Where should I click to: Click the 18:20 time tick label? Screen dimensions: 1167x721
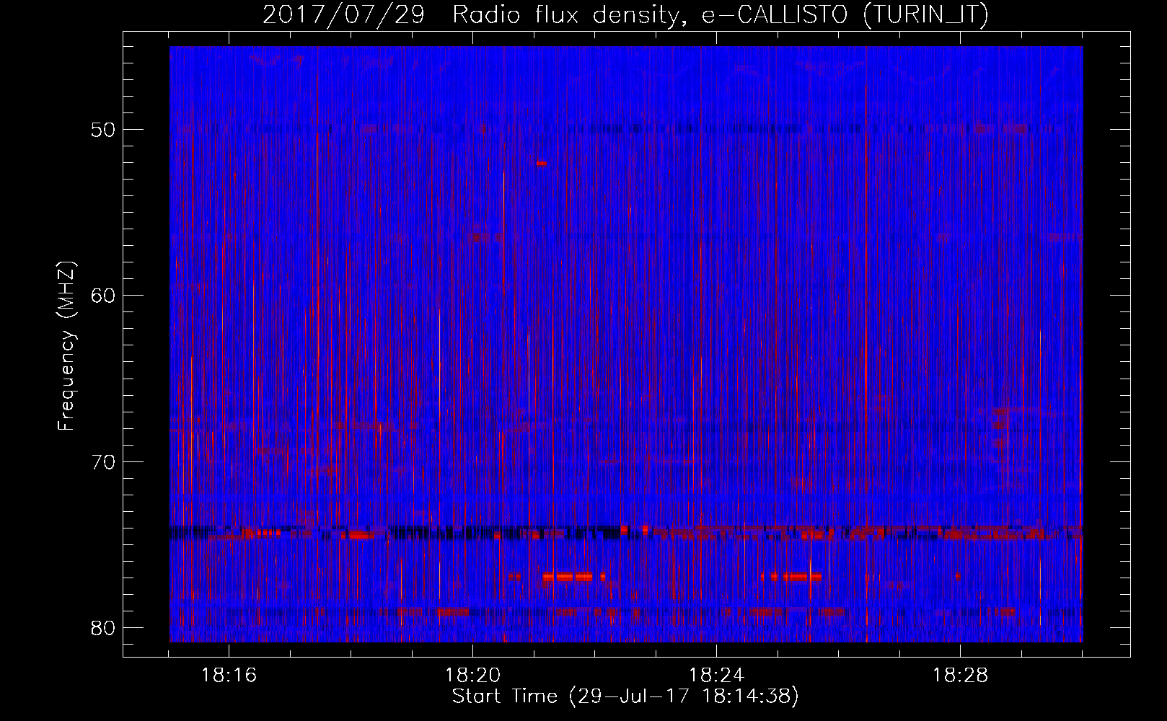(x=472, y=676)
